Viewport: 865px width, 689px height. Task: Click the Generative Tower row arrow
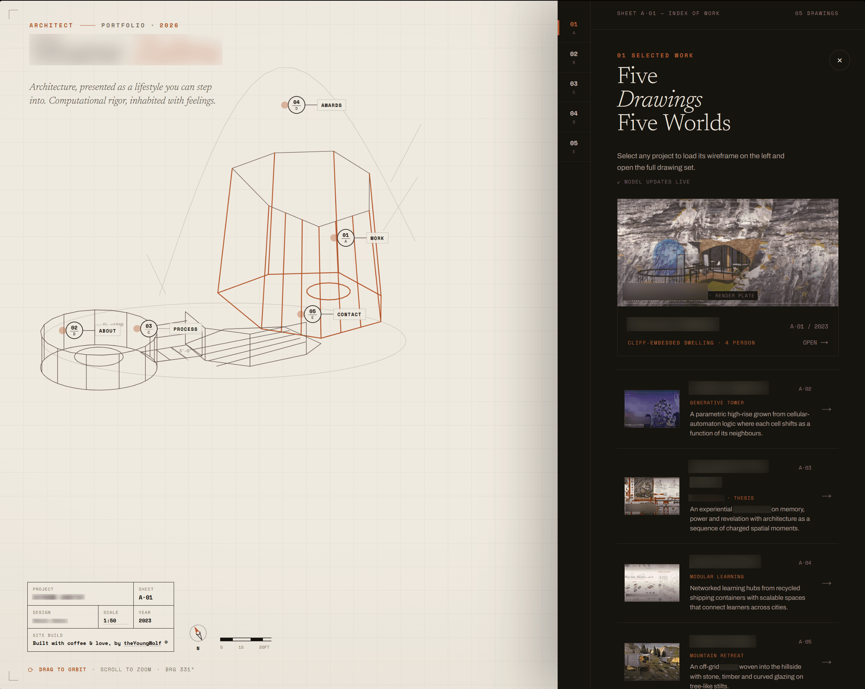[x=826, y=409]
